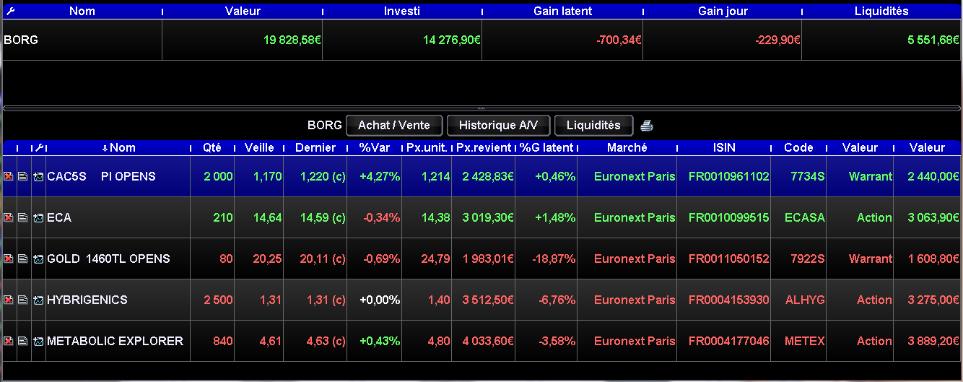This screenshot has height=382, width=963.
Task: Click the Liquidités button next to Historique A/V
Action: point(593,125)
